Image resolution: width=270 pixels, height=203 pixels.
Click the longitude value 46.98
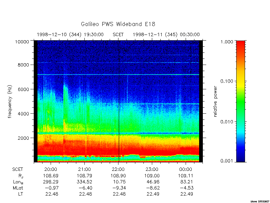(x=154, y=182)
